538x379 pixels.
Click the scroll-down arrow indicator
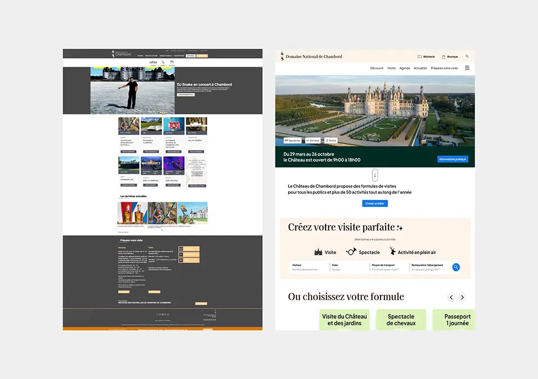(x=375, y=175)
